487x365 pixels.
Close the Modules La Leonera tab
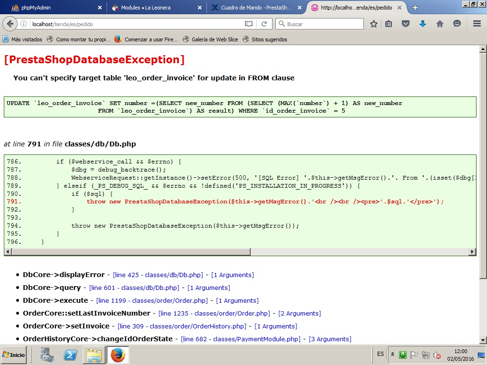(x=200, y=8)
